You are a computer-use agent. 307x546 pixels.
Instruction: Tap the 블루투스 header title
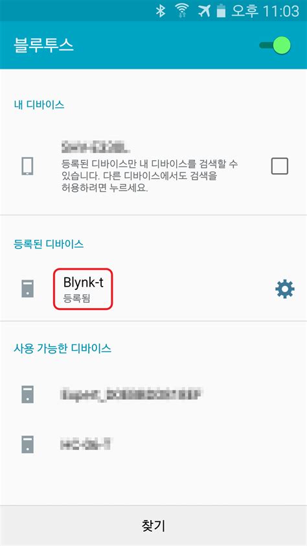point(43,45)
